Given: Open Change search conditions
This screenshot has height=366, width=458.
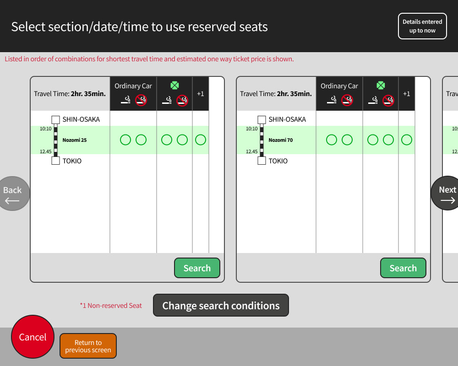Looking at the screenshot, I should pyautogui.click(x=221, y=305).
